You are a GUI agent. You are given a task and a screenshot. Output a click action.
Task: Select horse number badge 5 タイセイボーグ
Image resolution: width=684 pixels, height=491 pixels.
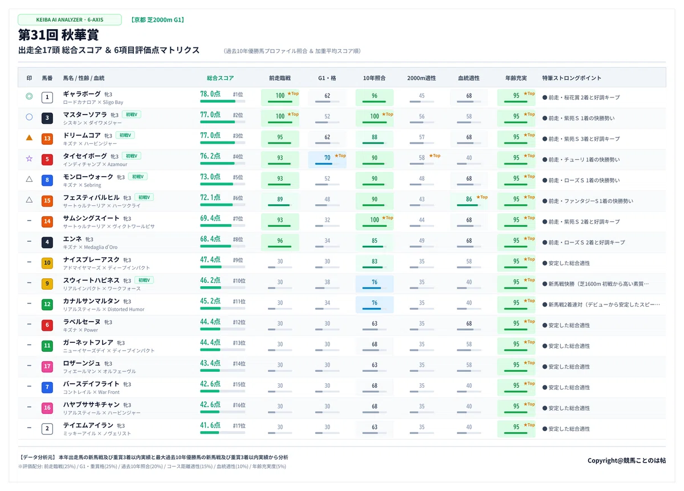[47, 159]
